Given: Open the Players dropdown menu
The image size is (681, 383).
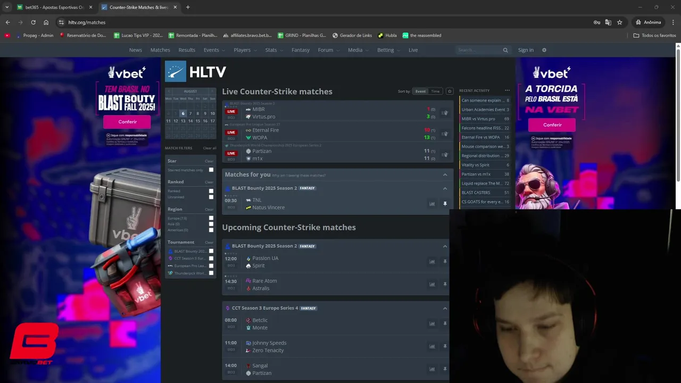Looking at the screenshot, I should pos(244,50).
